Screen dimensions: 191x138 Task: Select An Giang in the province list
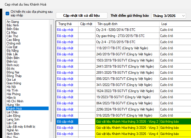13,22
